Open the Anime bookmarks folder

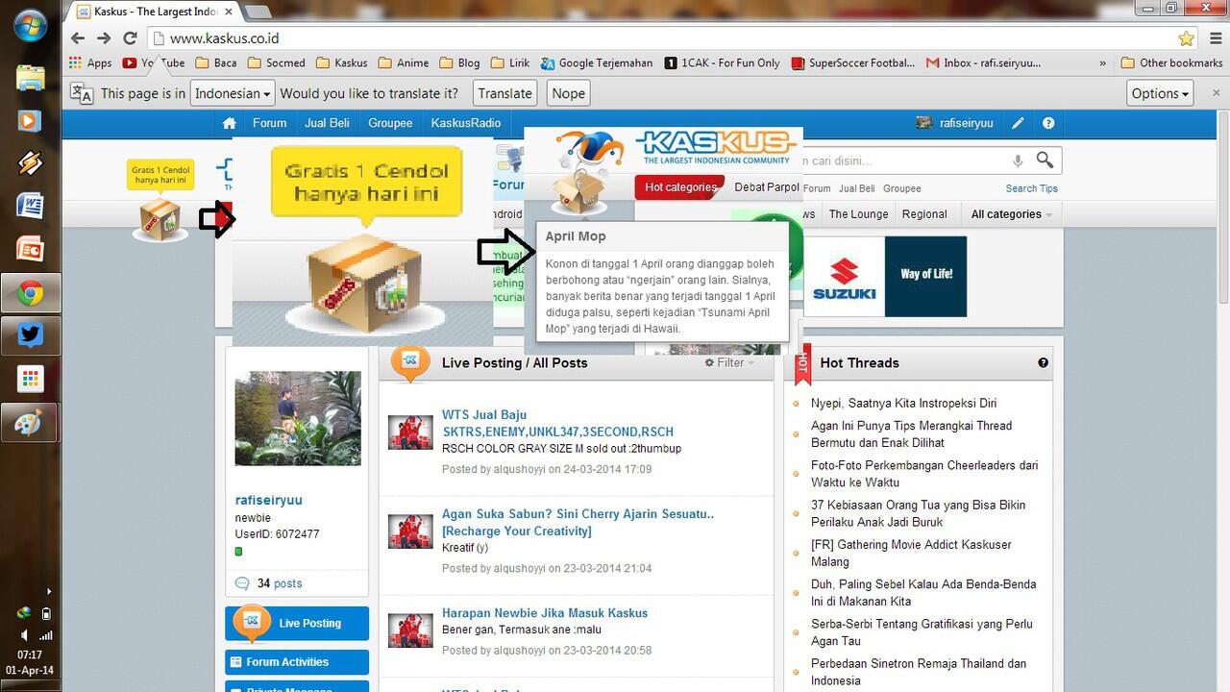click(x=404, y=62)
